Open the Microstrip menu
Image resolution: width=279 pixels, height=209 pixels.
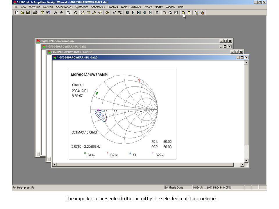click(x=35, y=7)
